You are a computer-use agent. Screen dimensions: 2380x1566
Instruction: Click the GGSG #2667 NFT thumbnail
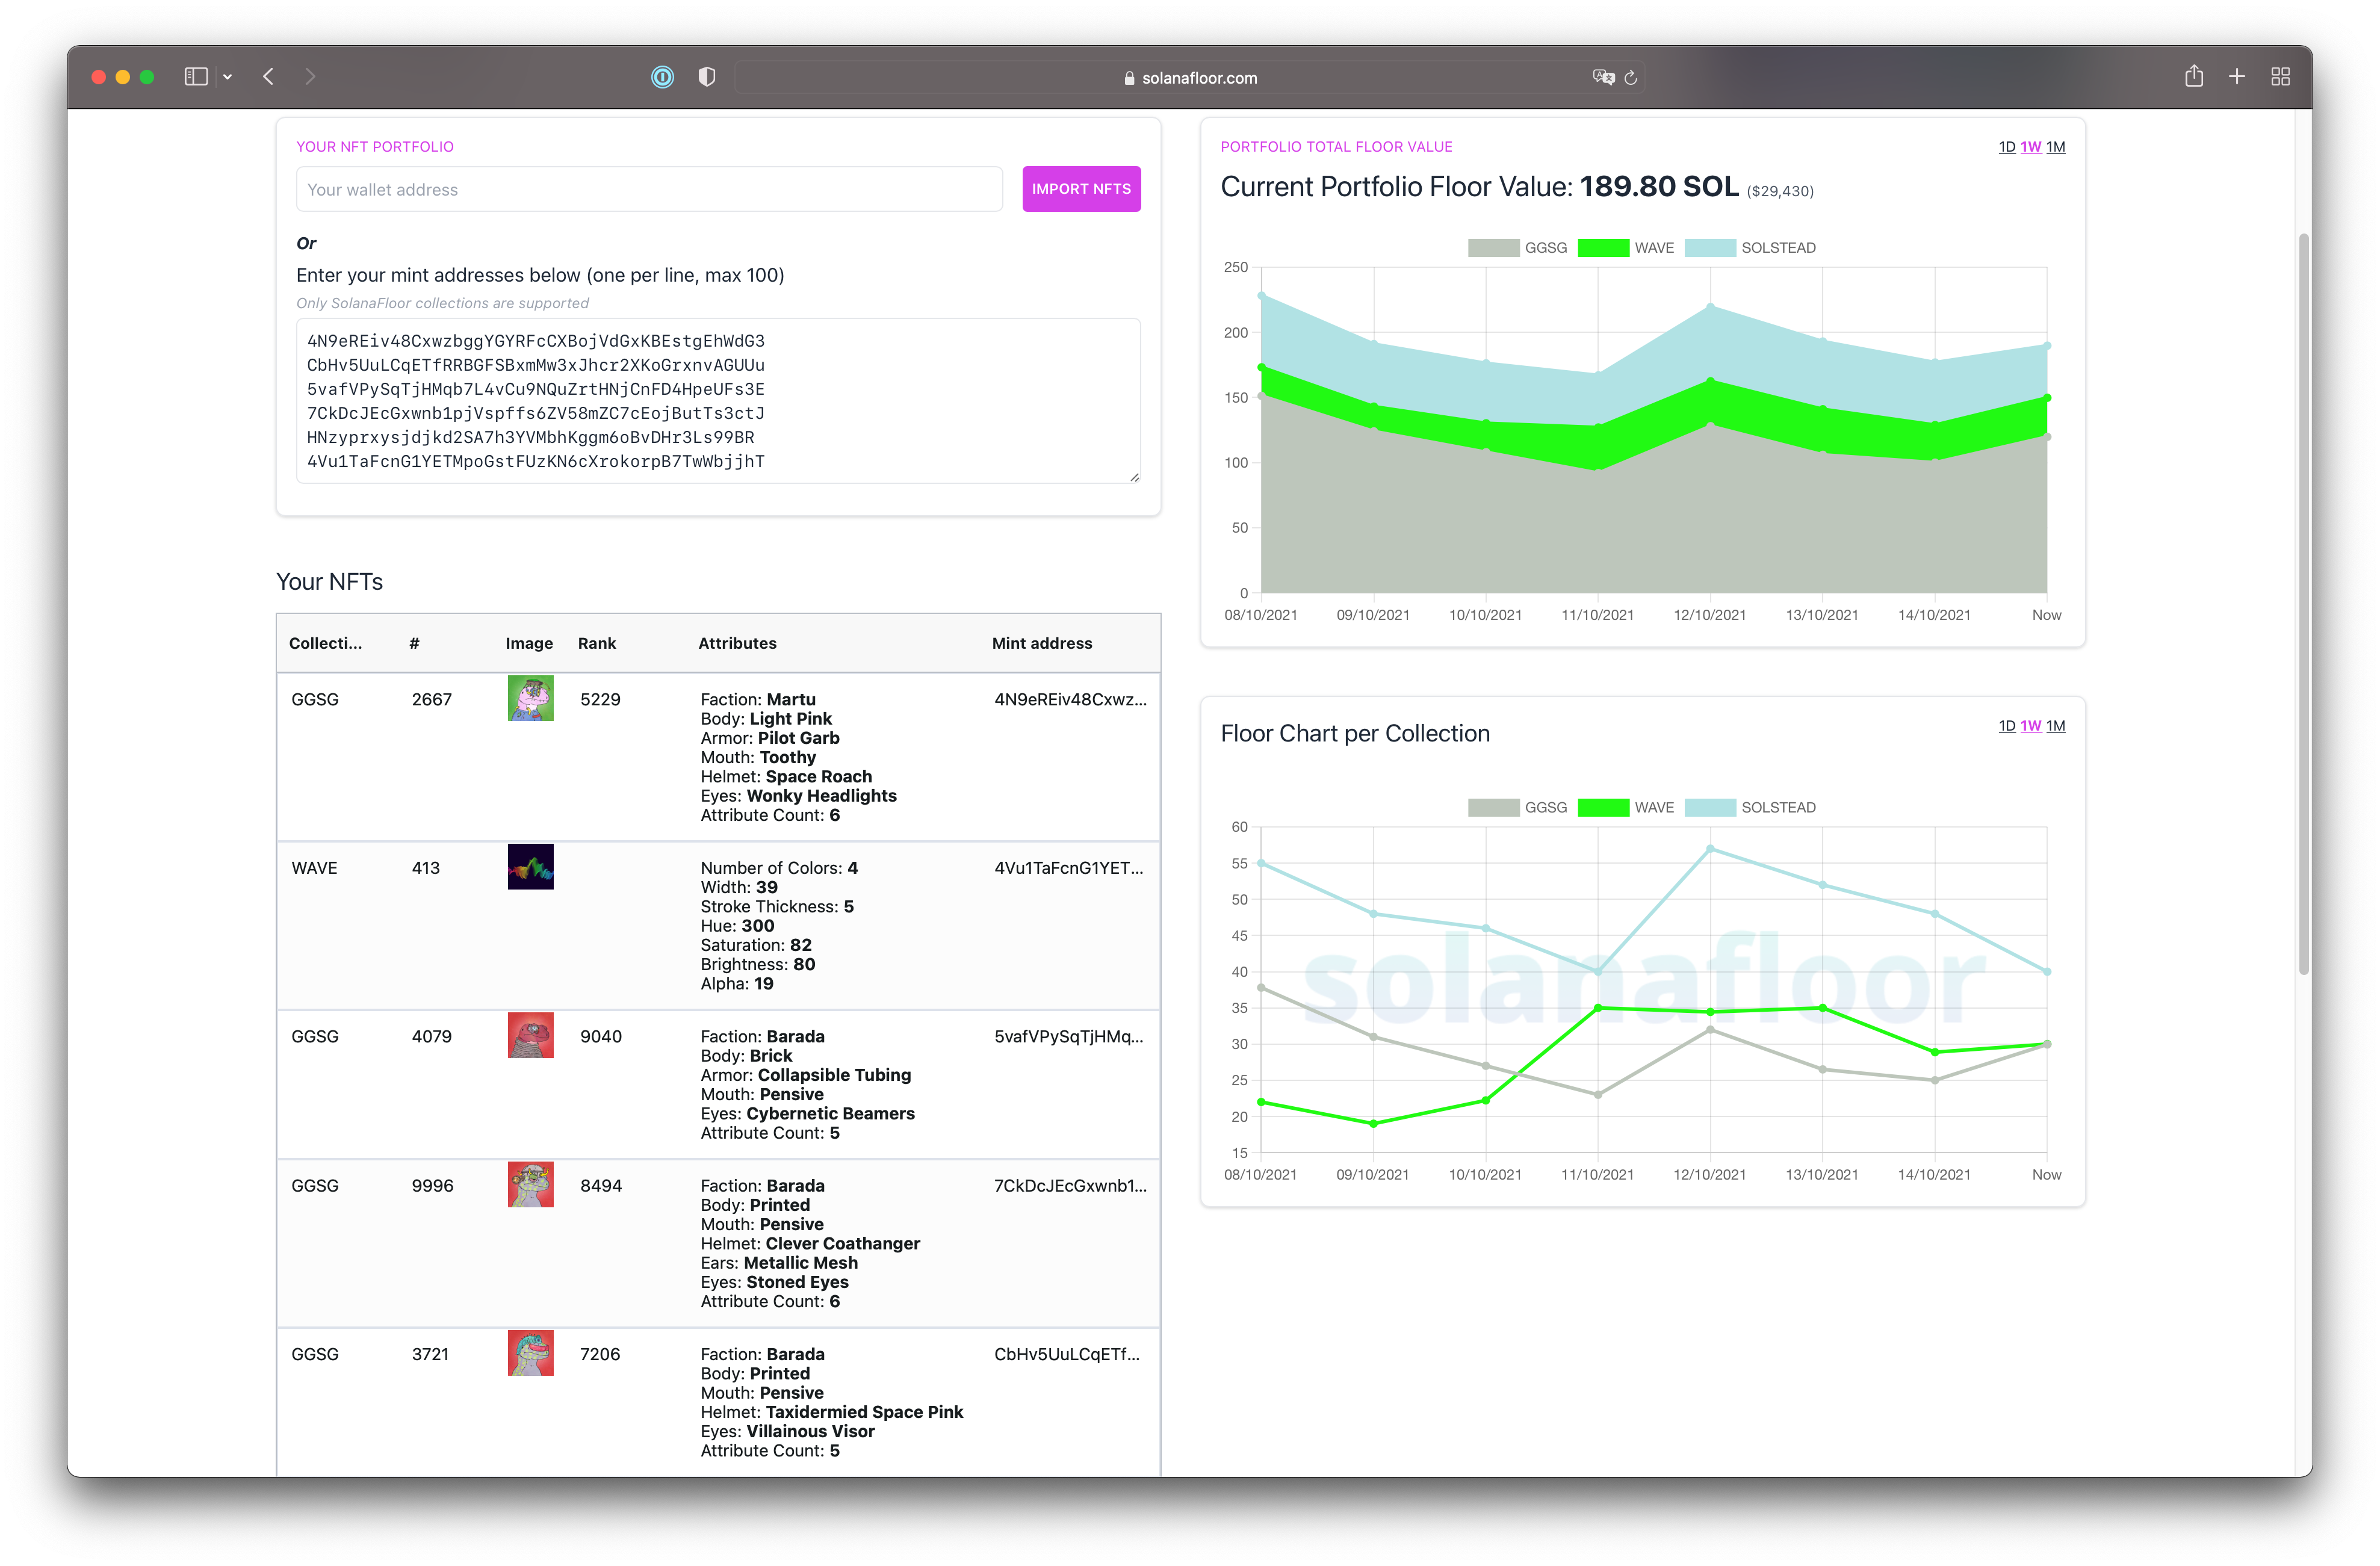click(x=530, y=699)
